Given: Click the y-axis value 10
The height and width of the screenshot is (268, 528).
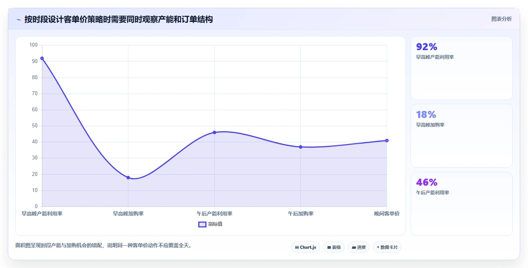Looking at the screenshot, I should pos(35,190).
